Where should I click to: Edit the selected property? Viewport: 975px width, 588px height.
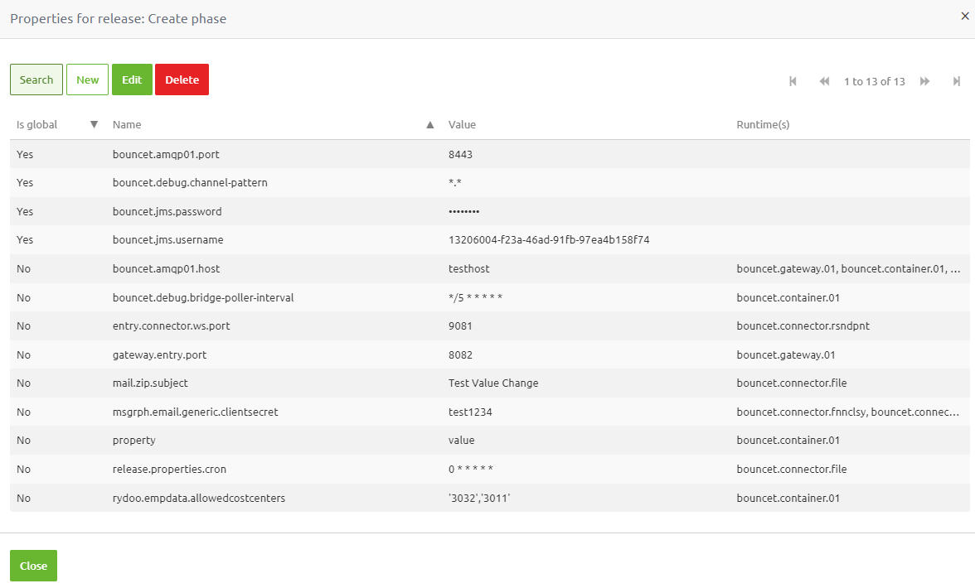click(x=132, y=79)
